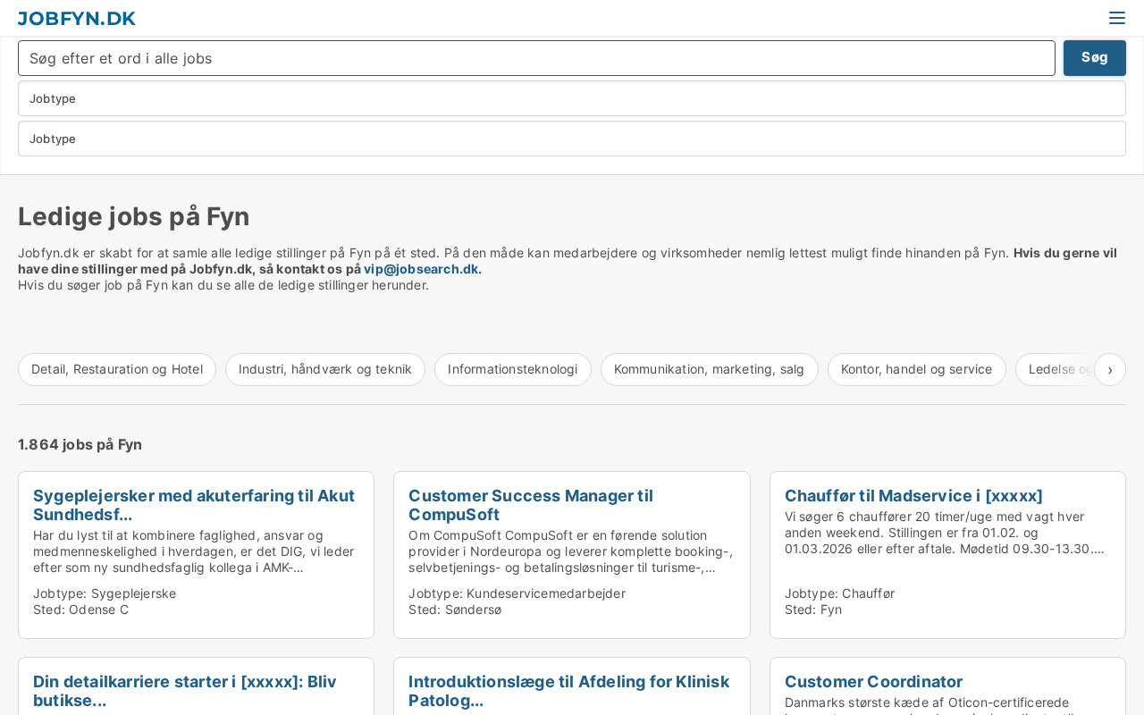Select Detail, Restauration og Hotel category
The width and height of the screenshot is (1144, 715).
coord(117,369)
